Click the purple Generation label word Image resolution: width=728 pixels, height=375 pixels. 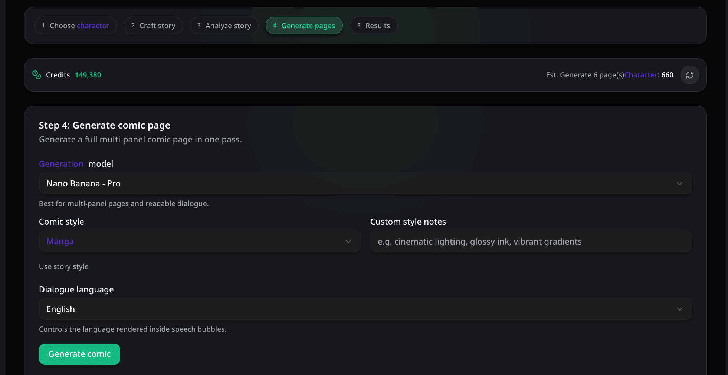pyautogui.click(x=61, y=164)
